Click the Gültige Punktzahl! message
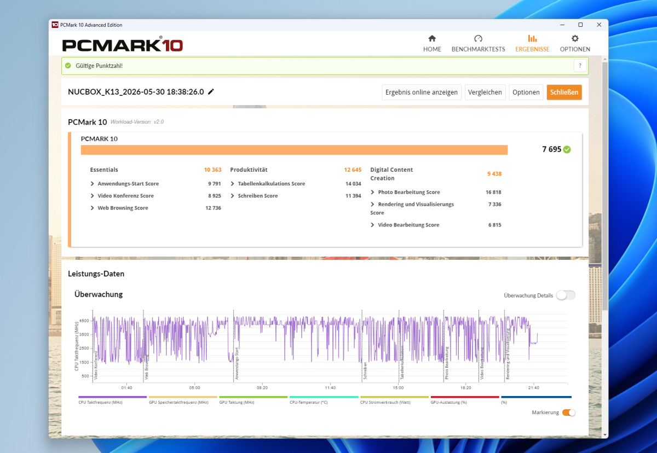The width and height of the screenshot is (657, 453). [x=99, y=66]
